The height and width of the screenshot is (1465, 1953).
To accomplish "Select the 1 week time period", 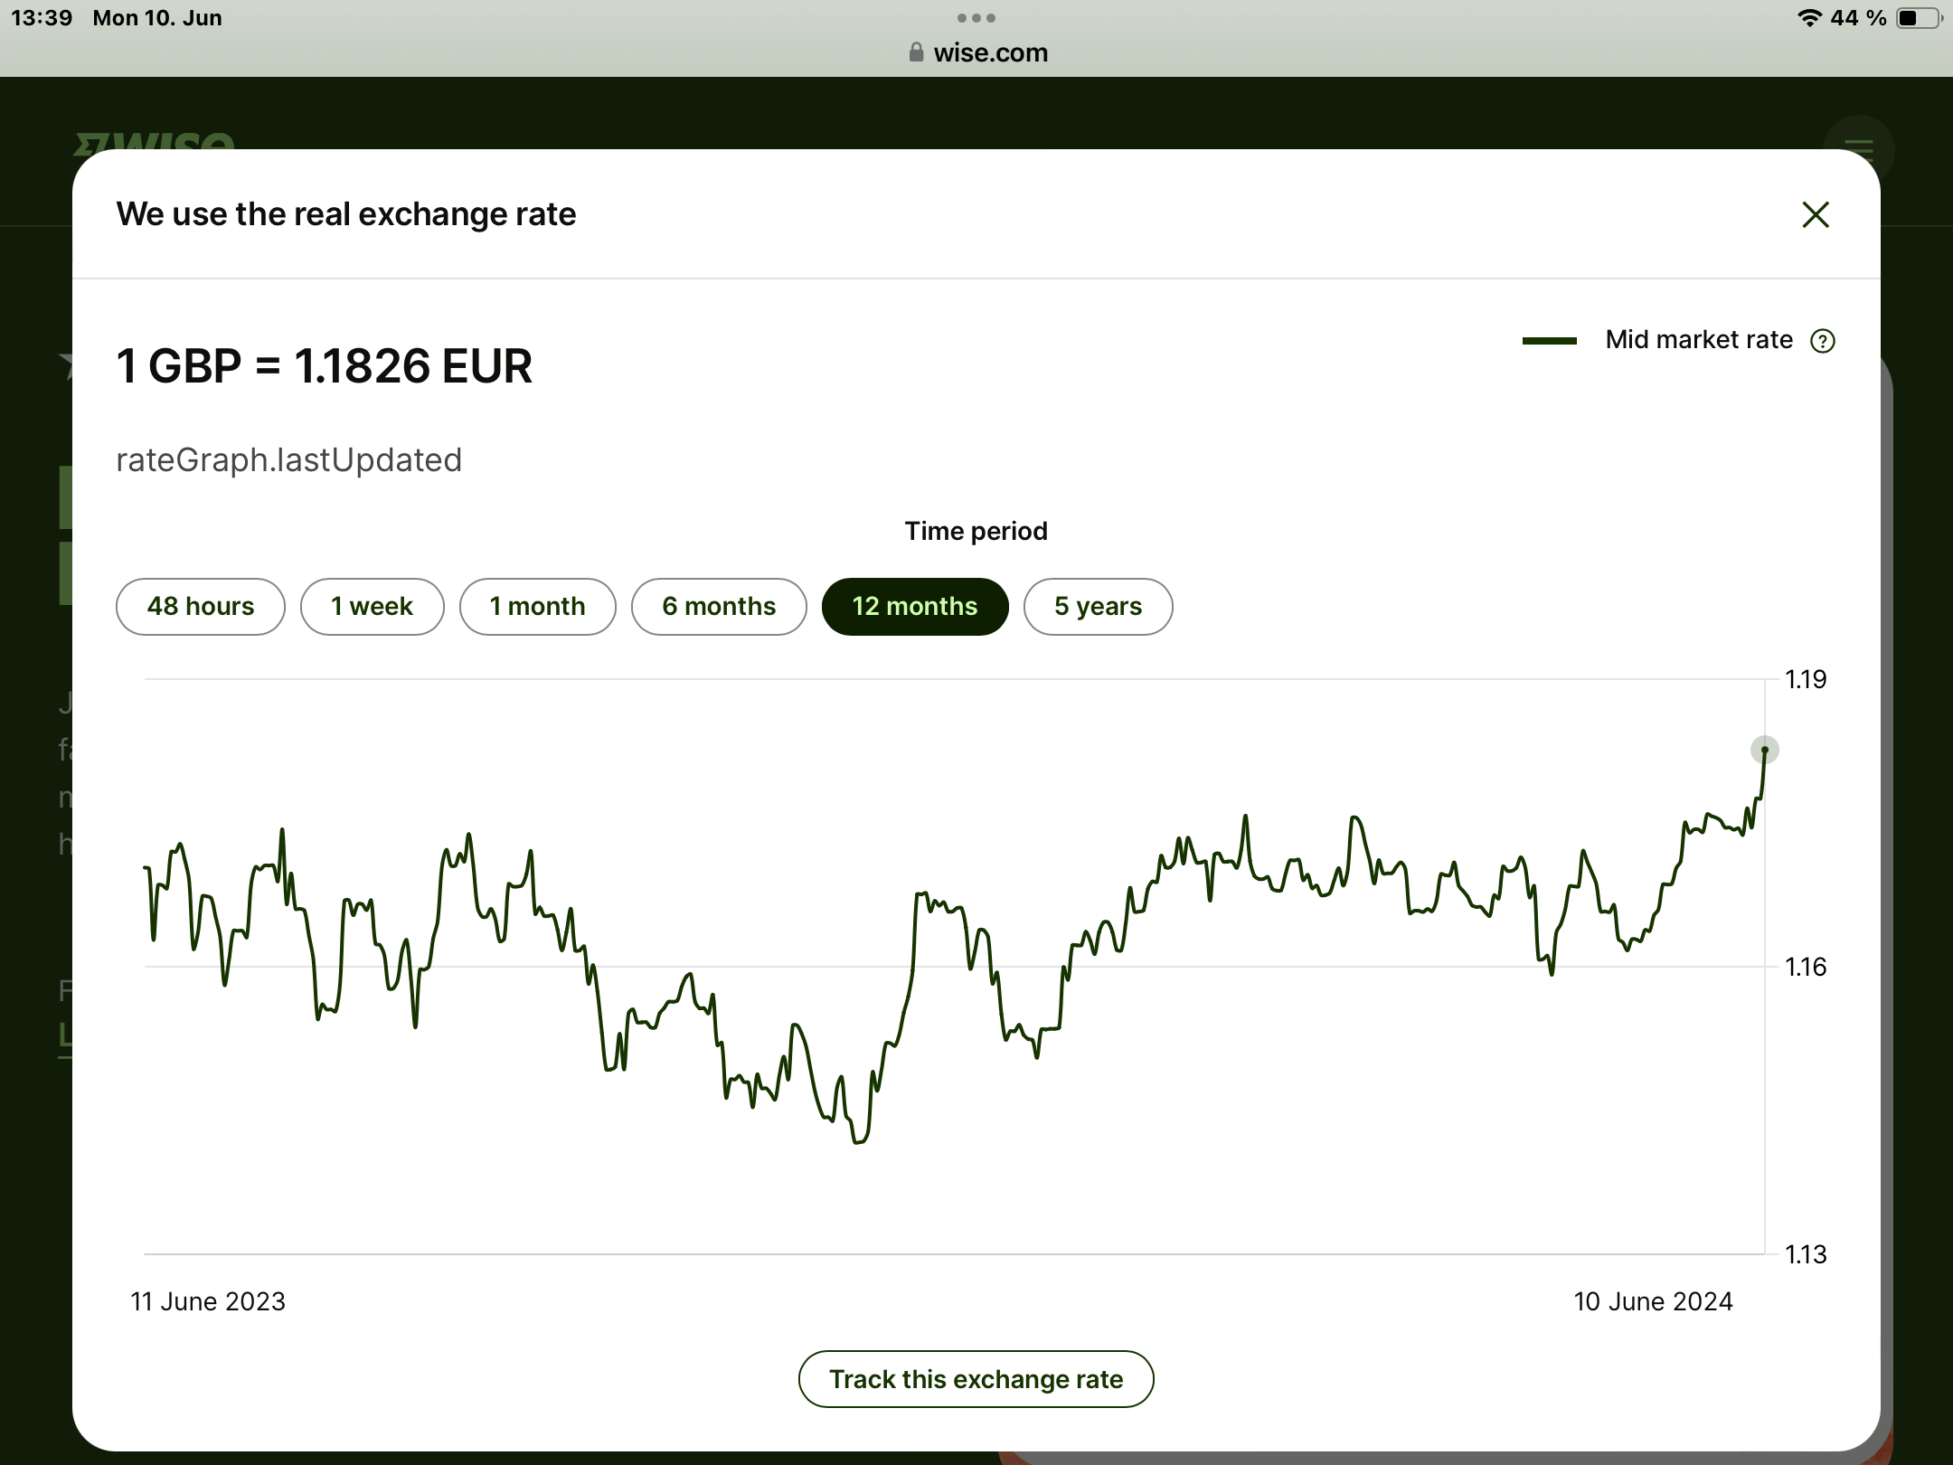I will pos(372,607).
